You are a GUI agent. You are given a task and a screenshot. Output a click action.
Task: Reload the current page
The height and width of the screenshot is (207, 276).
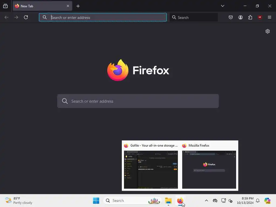click(26, 17)
